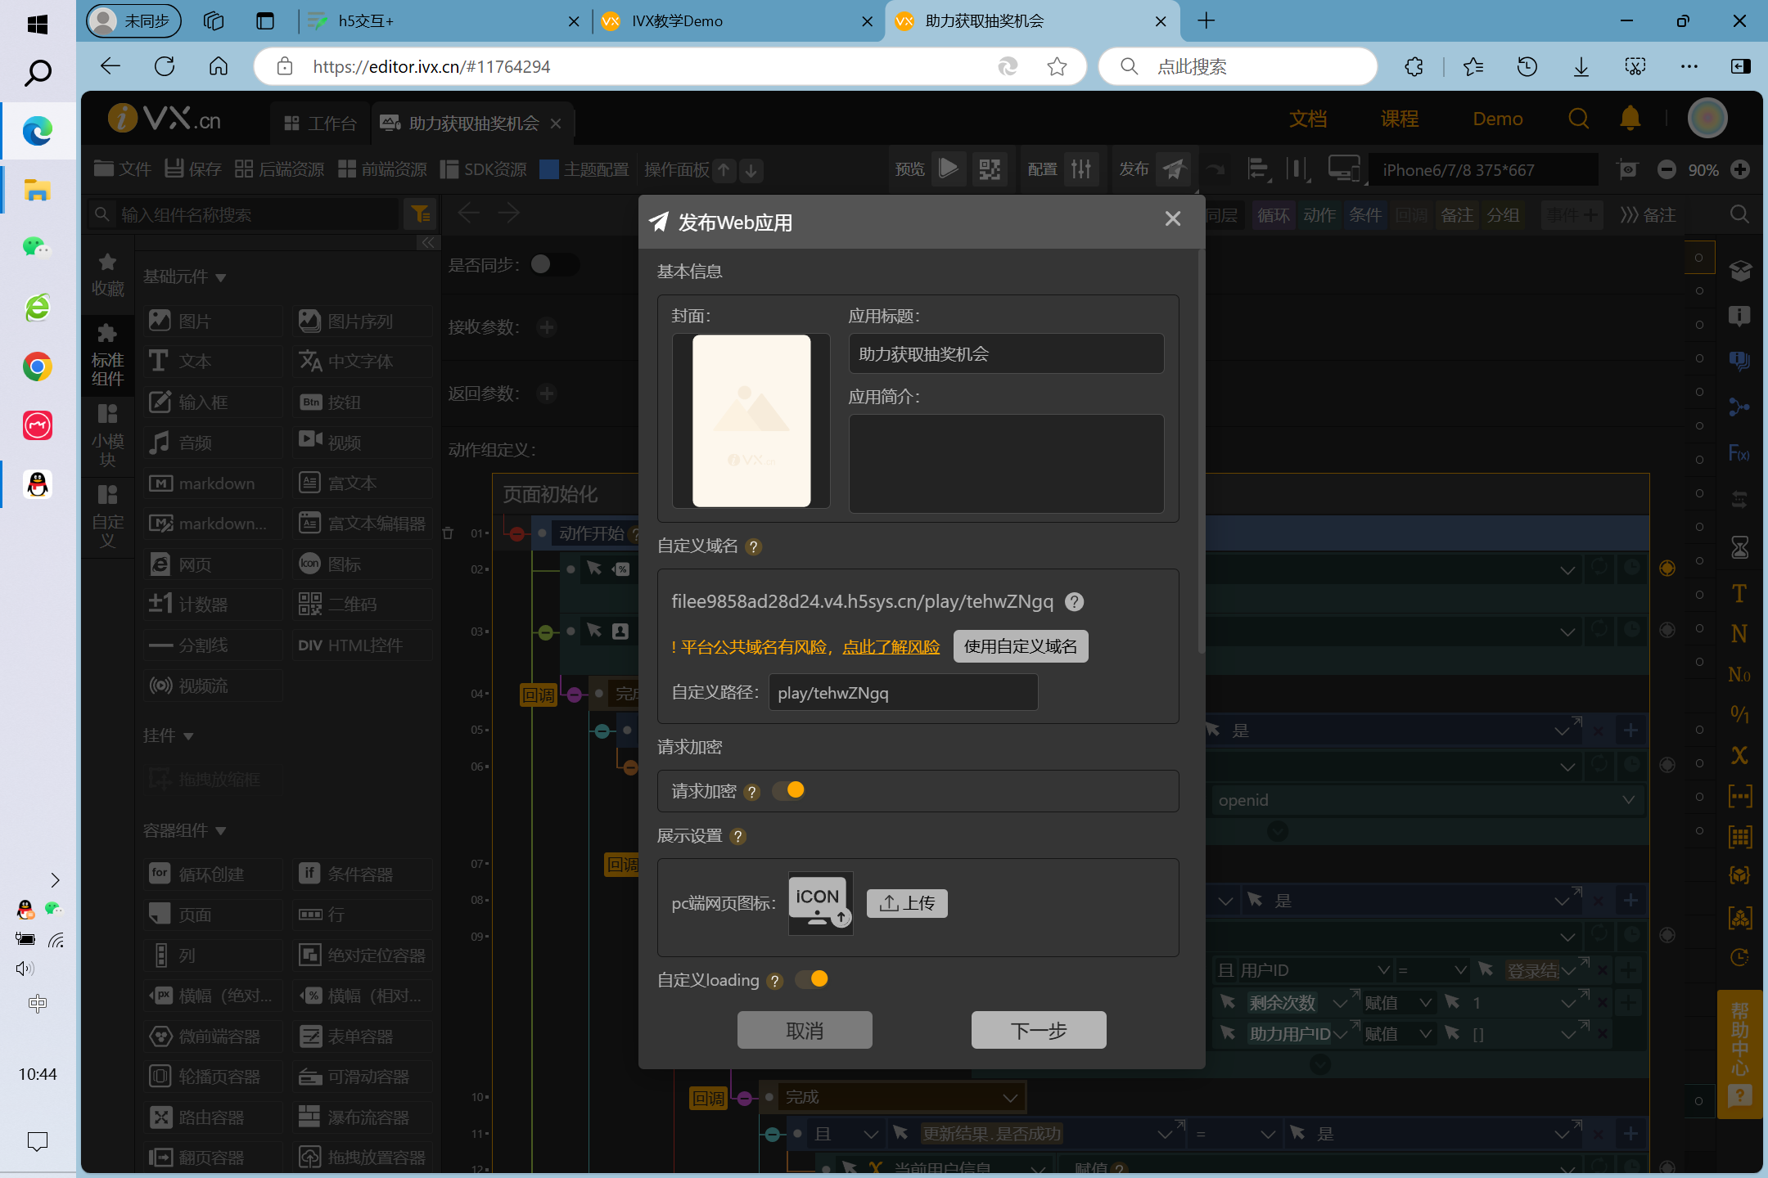Viewport: 1768px width, 1178px height.
Task: Click the publish paper-plane icon
Action: coord(1175,169)
